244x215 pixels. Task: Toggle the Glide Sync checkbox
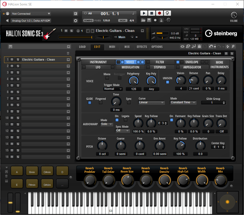point(129,103)
